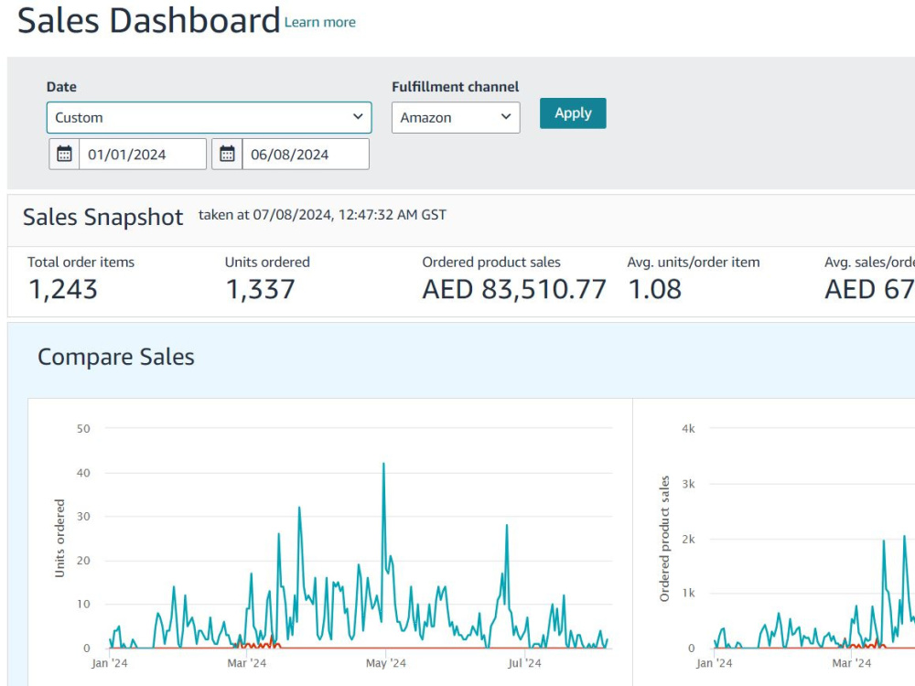Follow the Learn more link
Screen dimensions: 915x686
pyautogui.click(x=319, y=22)
